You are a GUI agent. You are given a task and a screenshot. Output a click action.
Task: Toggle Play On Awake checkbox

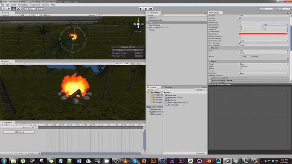(x=240, y=43)
